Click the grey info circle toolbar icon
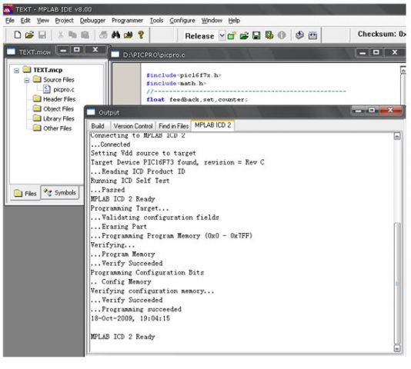 (x=282, y=35)
